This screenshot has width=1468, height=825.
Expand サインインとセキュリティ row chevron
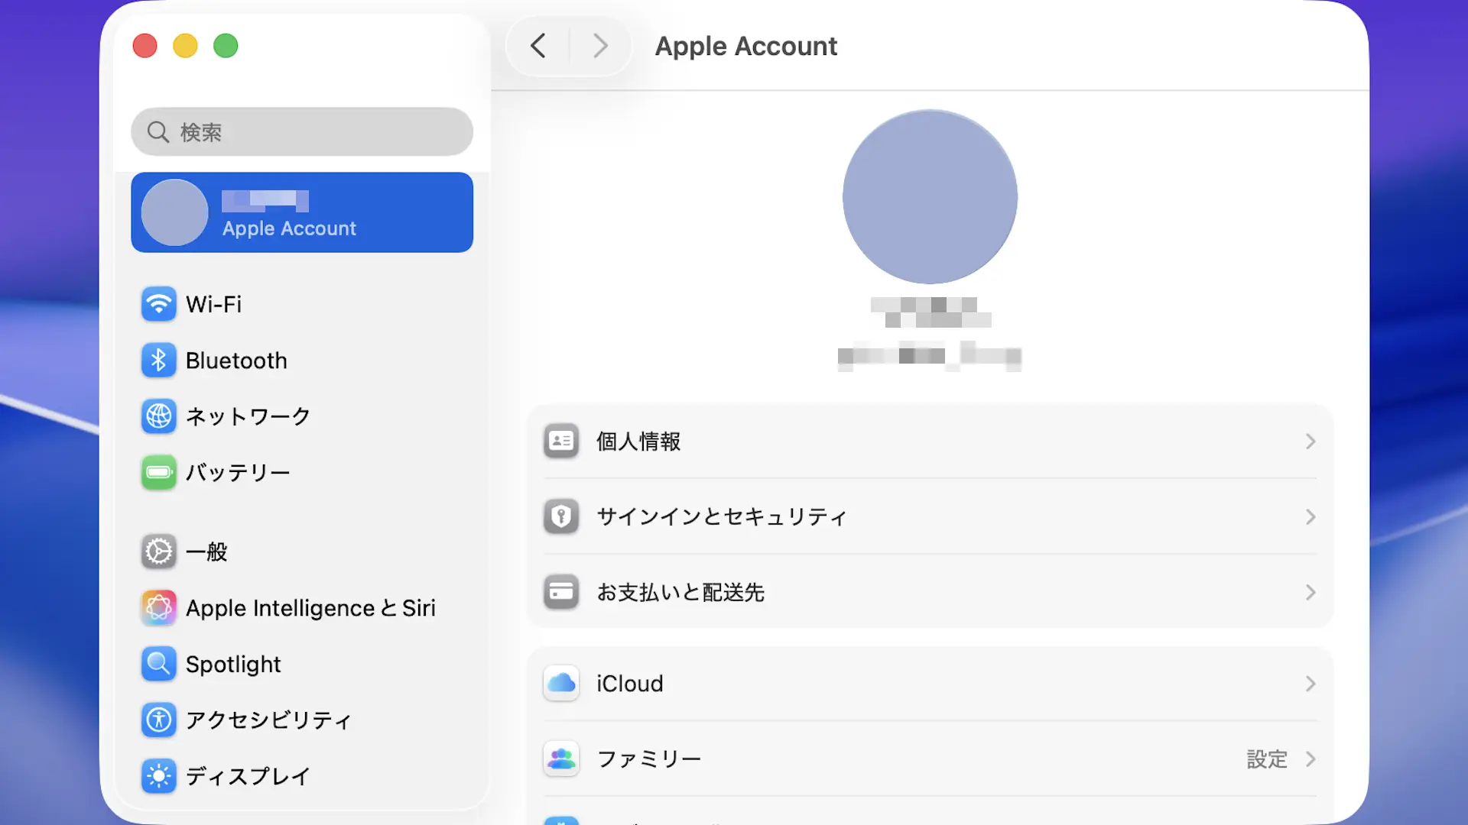pos(1310,517)
